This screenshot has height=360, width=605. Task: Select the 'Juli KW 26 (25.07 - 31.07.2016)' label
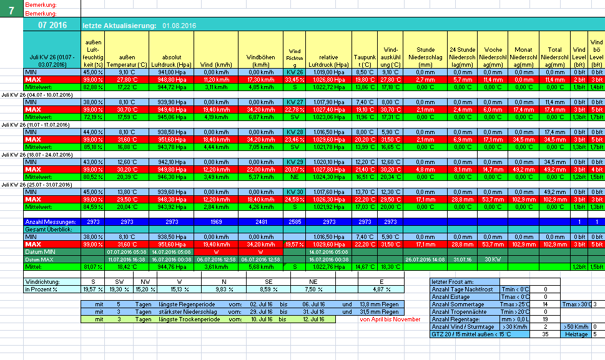click(37, 185)
